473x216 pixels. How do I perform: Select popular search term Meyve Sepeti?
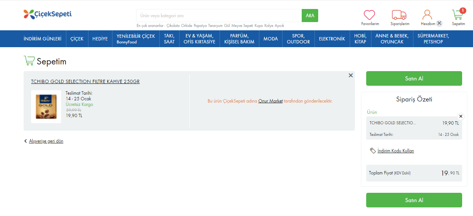pos(242,26)
